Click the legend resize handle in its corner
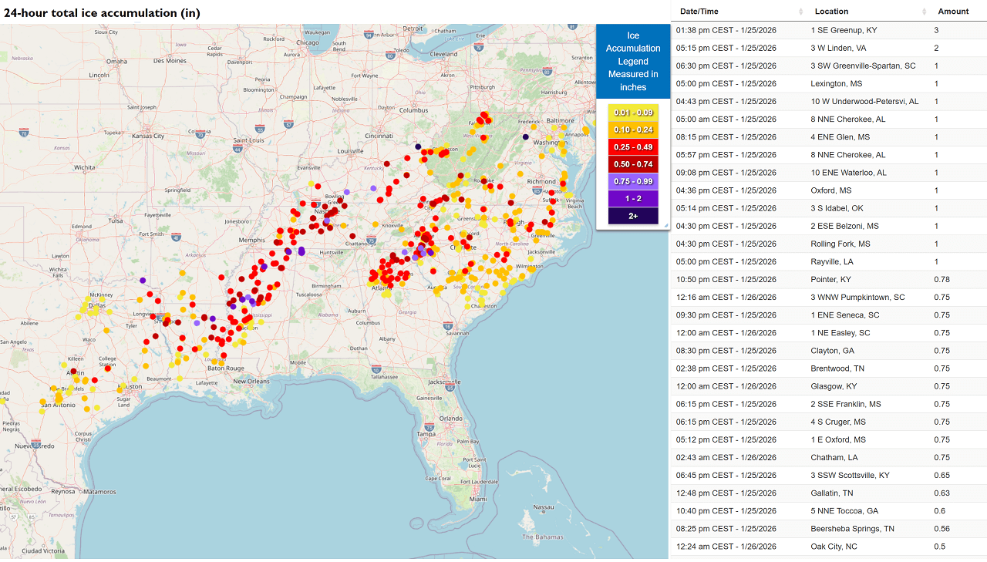This screenshot has height=562, width=987. pos(666,225)
